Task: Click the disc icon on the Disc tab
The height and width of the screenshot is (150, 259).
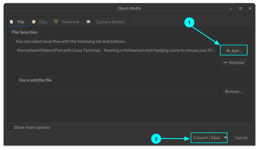Action: coord(34,22)
